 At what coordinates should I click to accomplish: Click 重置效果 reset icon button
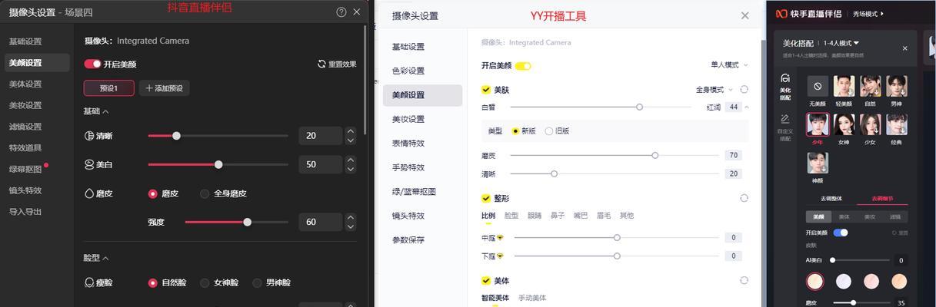point(321,64)
